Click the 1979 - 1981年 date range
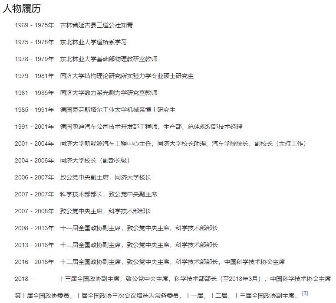Viewport: 336px width, 303px height. tap(34, 76)
